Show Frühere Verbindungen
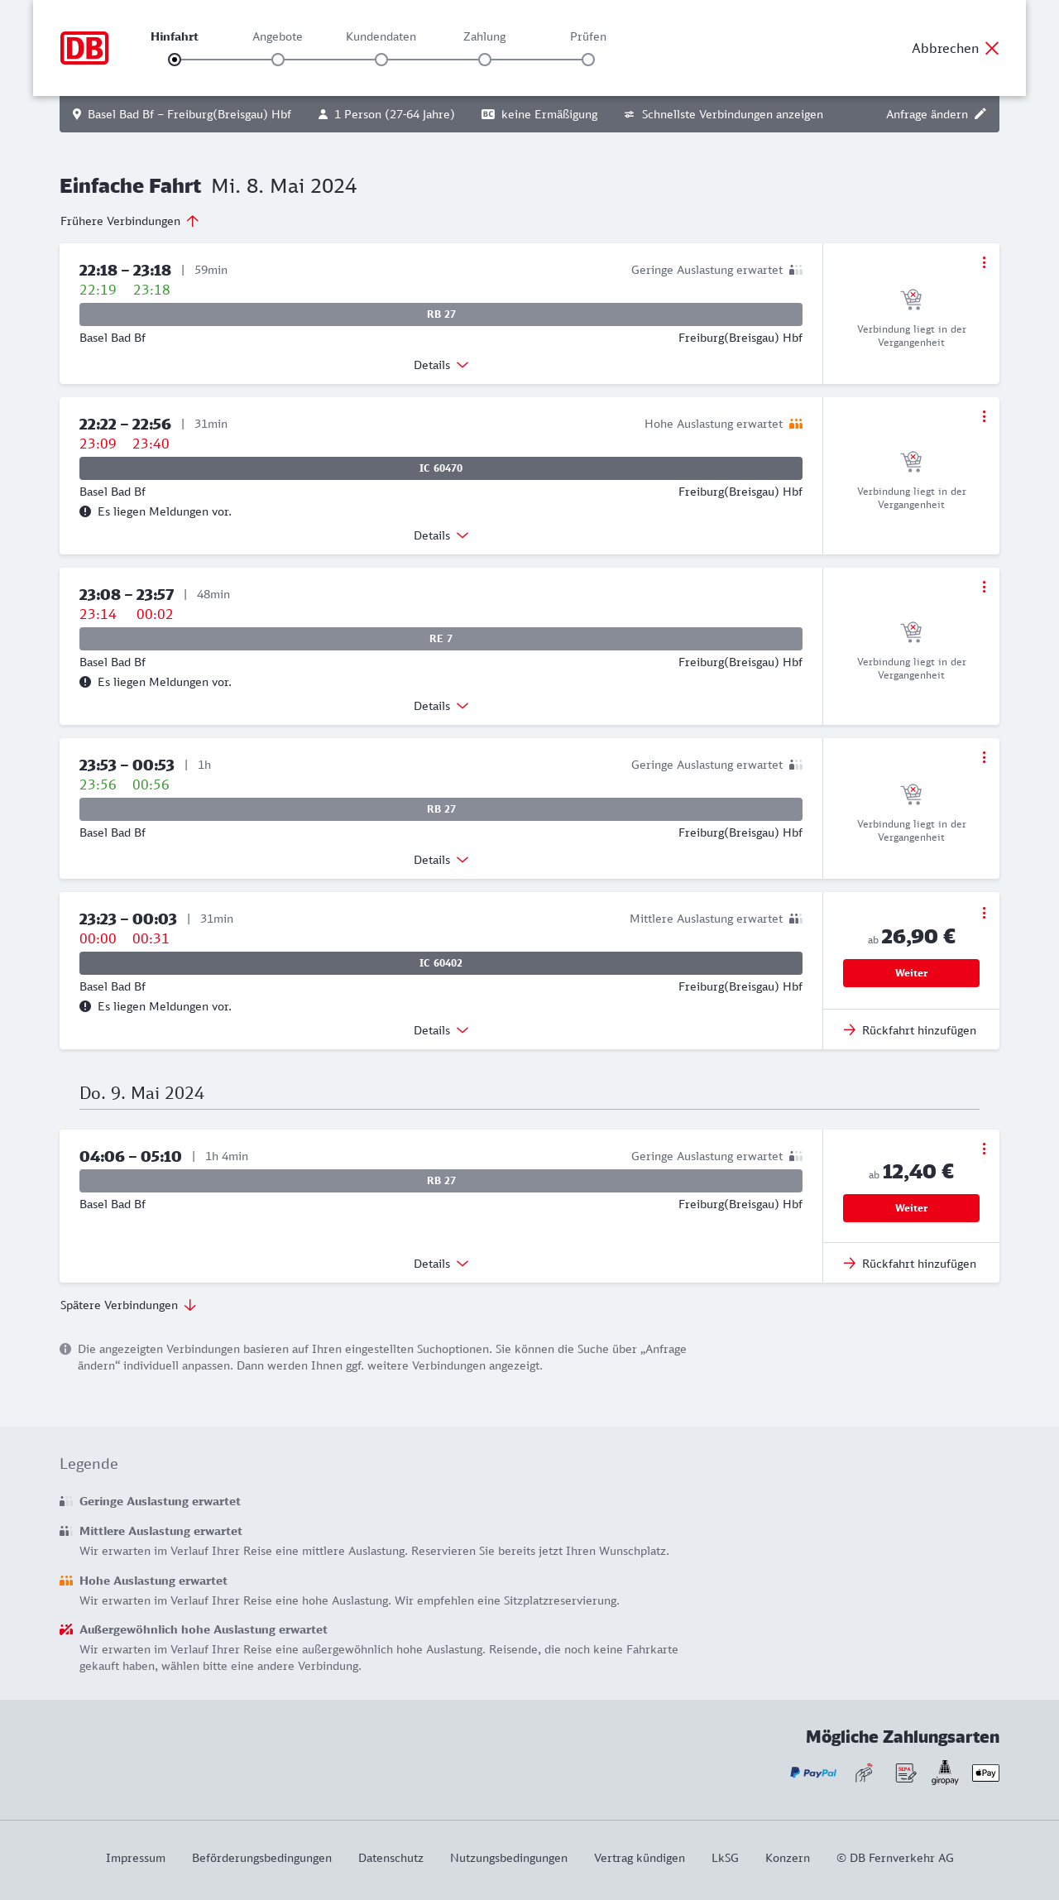 [130, 221]
